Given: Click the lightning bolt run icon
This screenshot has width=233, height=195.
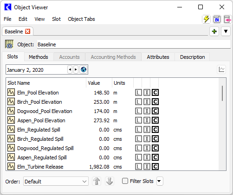Looking at the screenshot, I should pyautogui.click(x=207, y=19).
